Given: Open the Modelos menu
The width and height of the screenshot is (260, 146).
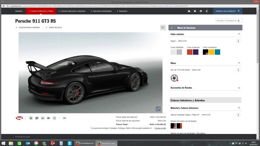Looking at the screenshot, I should point(19,11).
